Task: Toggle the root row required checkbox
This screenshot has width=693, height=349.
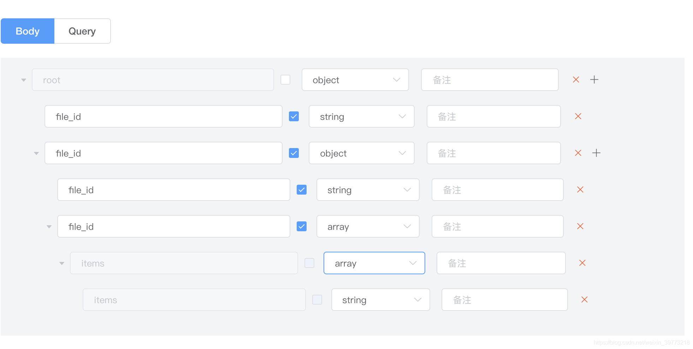Action: pos(285,80)
